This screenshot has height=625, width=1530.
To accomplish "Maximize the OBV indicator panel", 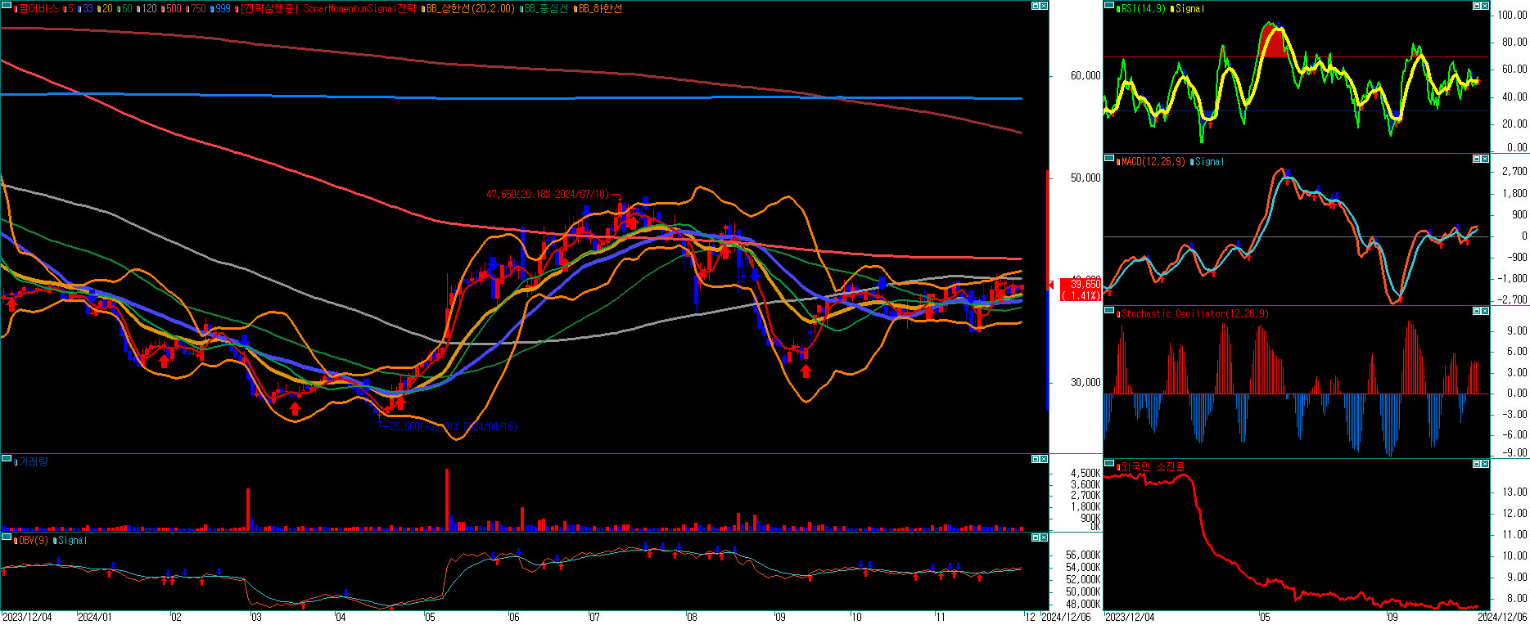I will point(1036,537).
